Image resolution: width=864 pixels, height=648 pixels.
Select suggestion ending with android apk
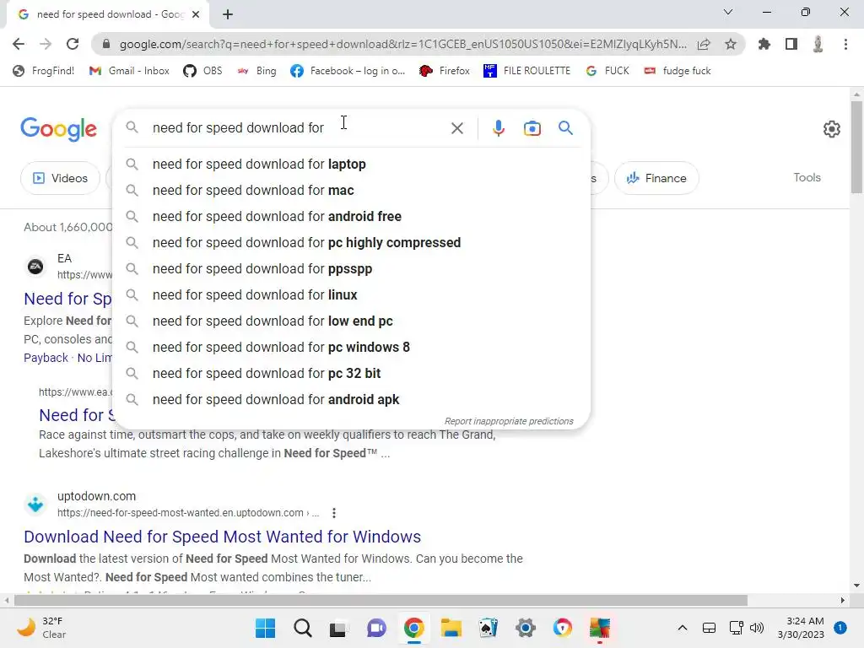pyautogui.click(x=351, y=399)
